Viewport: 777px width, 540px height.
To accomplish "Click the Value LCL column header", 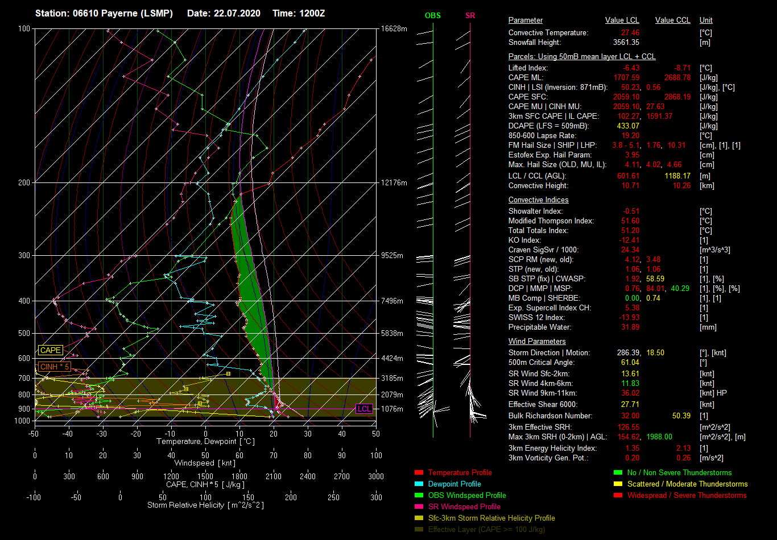I will [x=622, y=20].
